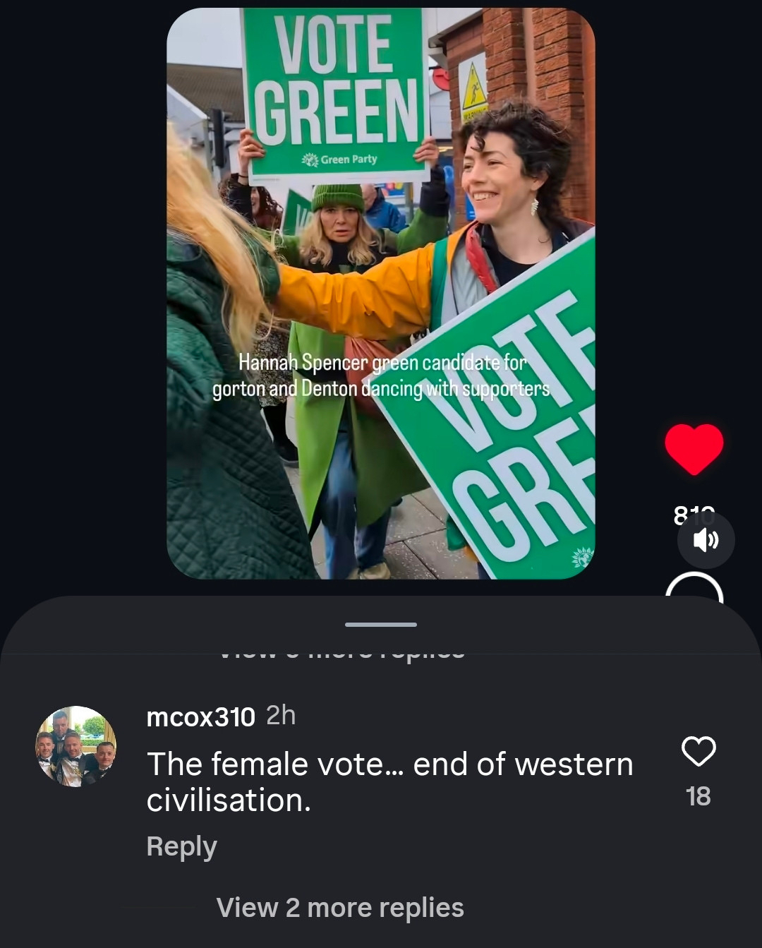The height and width of the screenshot is (948, 762).
Task: Tap the comment sheet drag handle
Action: coord(381,625)
